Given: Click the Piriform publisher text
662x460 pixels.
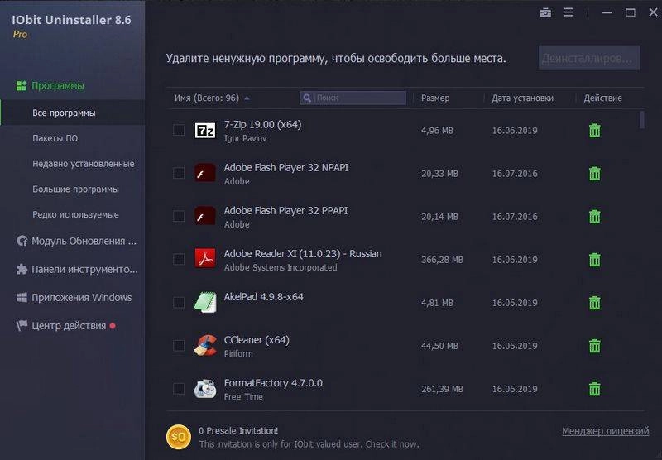Looking at the screenshot, I should point(238,353).
